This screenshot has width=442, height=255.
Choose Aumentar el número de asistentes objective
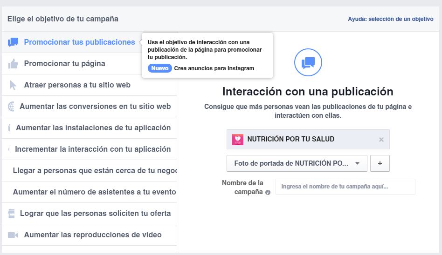coord(90,192)
